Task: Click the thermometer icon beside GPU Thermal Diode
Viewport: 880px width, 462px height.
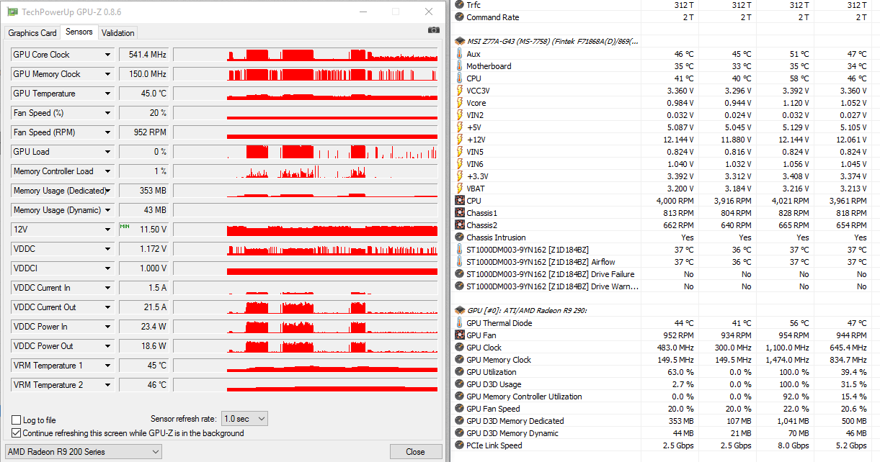Action: [460, 323]
